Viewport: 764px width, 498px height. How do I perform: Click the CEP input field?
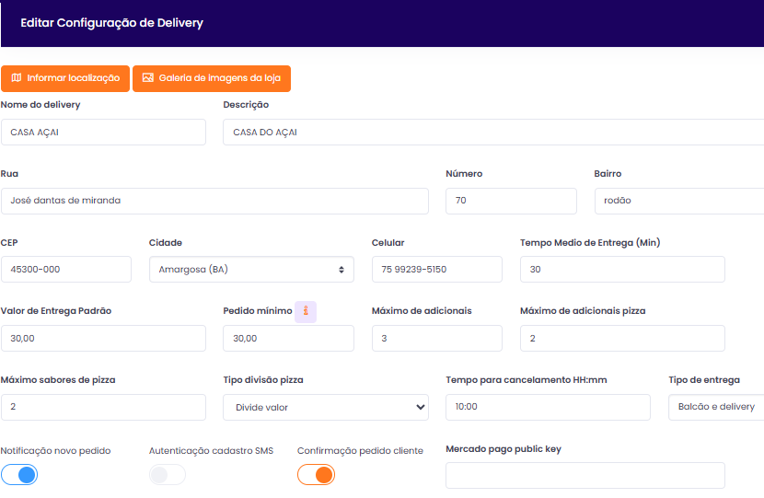point(66,270)
